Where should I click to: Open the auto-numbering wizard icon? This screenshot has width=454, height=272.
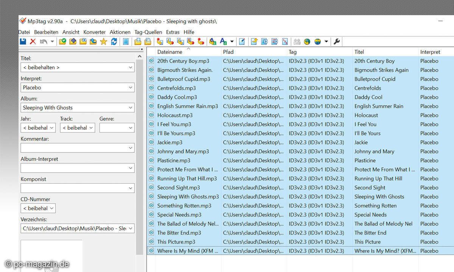tap(285, 42)
